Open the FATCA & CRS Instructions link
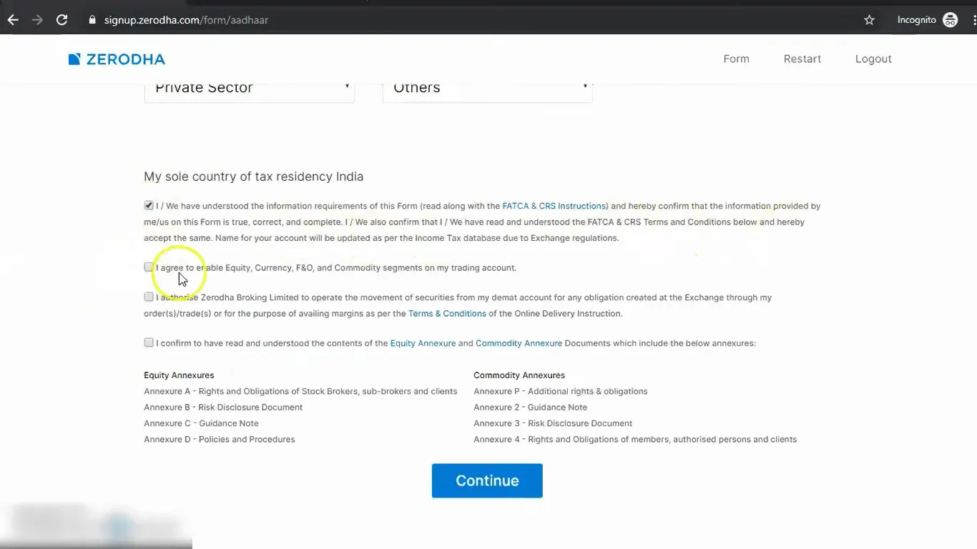 point(554,206)
